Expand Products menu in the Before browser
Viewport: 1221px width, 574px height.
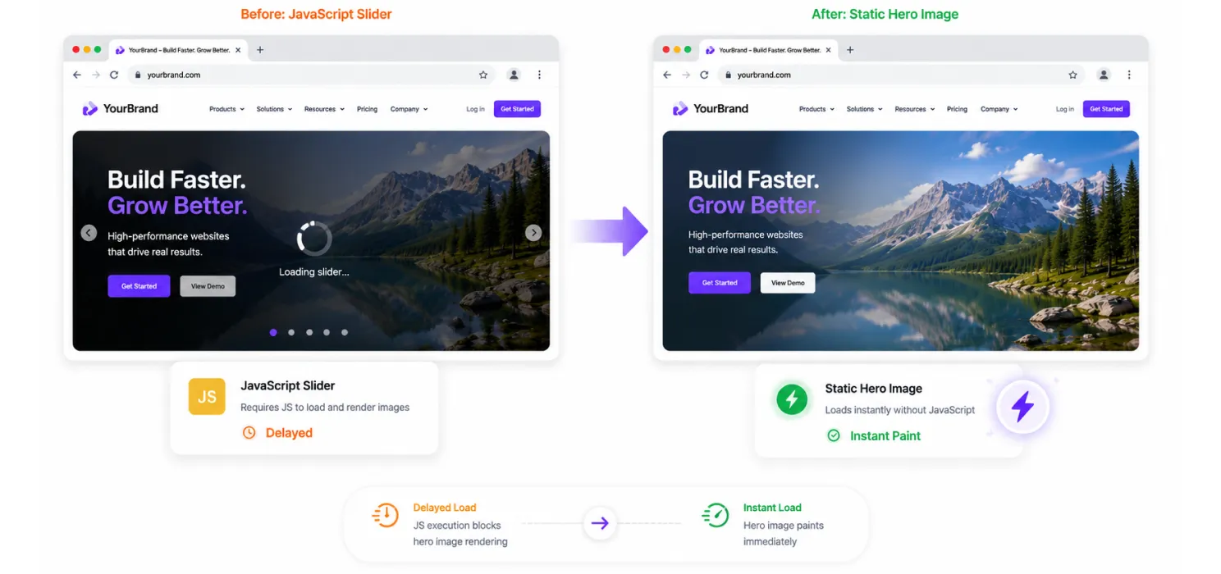pyautogui.click(x=226, y=109)
